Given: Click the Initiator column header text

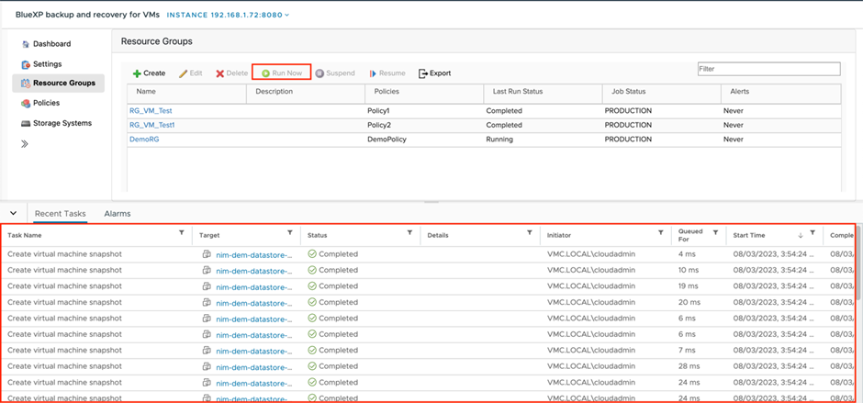Looking at the screenshot, I should [x=558, y=235].
